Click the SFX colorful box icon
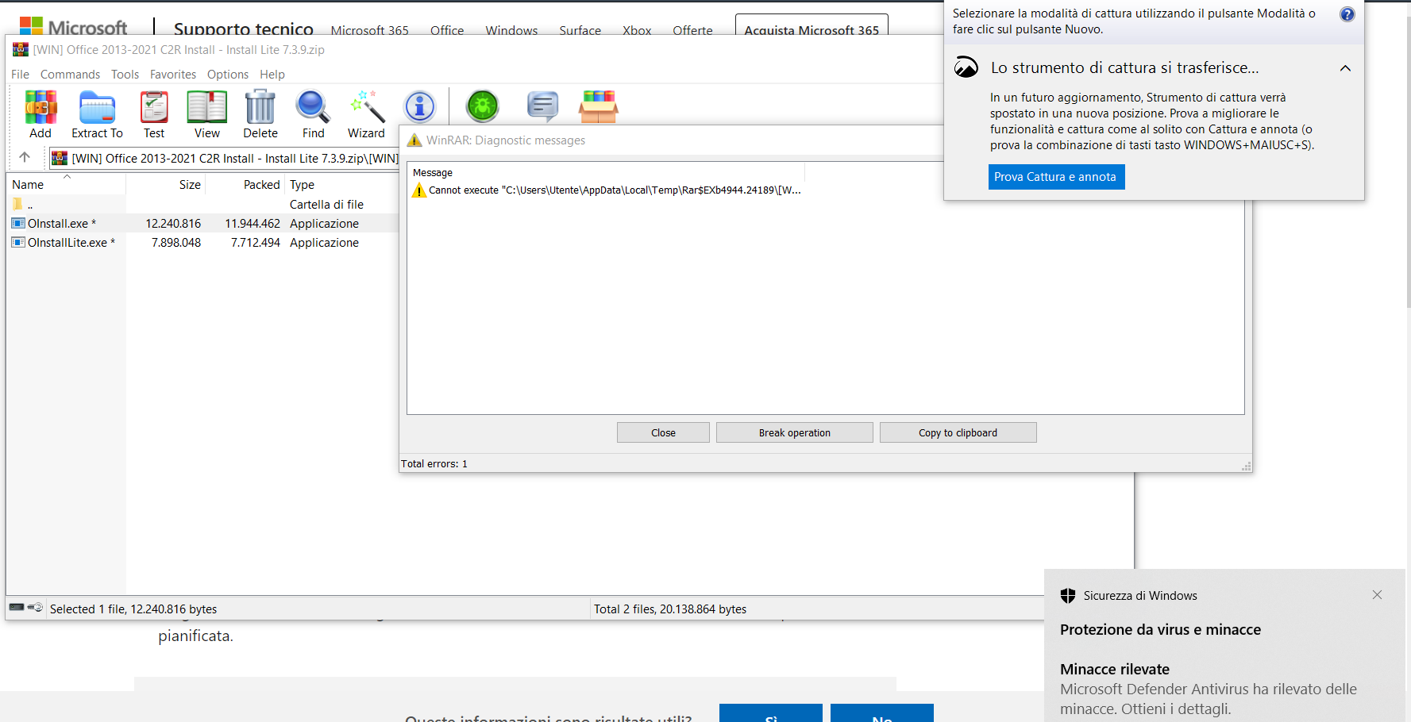 (599, 106)
